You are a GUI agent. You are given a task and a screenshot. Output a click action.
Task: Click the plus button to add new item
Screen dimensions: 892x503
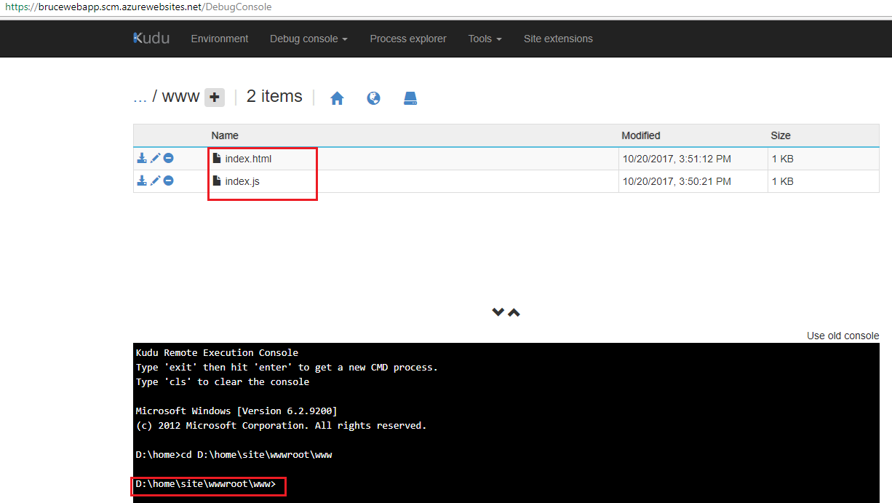coord(215,98)
